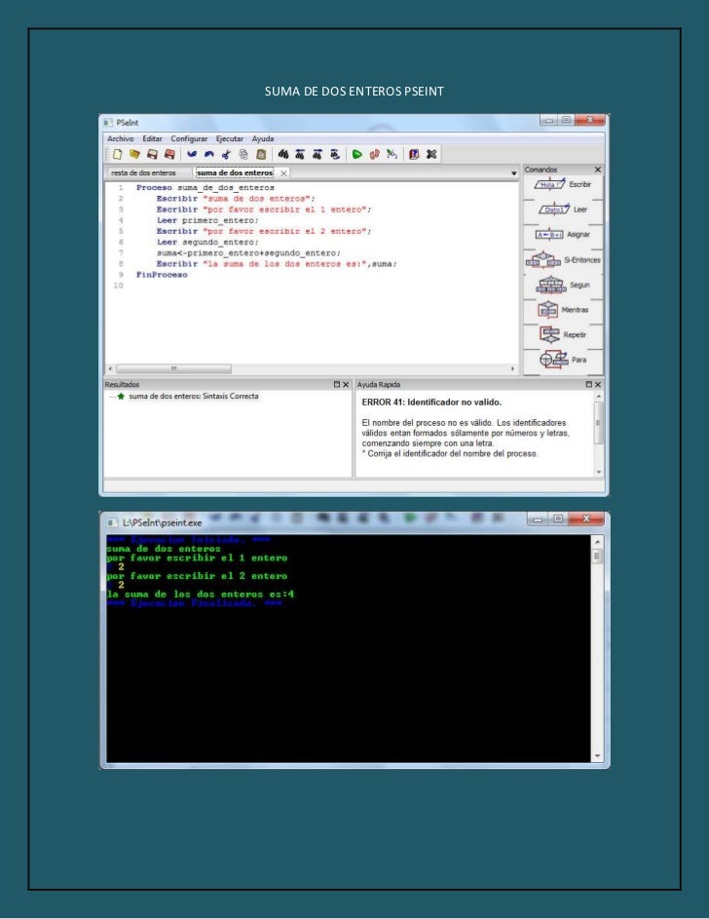The image size is (709, 919).
Task: Insert the Asignar command
Action: click(x=563, y=235)
